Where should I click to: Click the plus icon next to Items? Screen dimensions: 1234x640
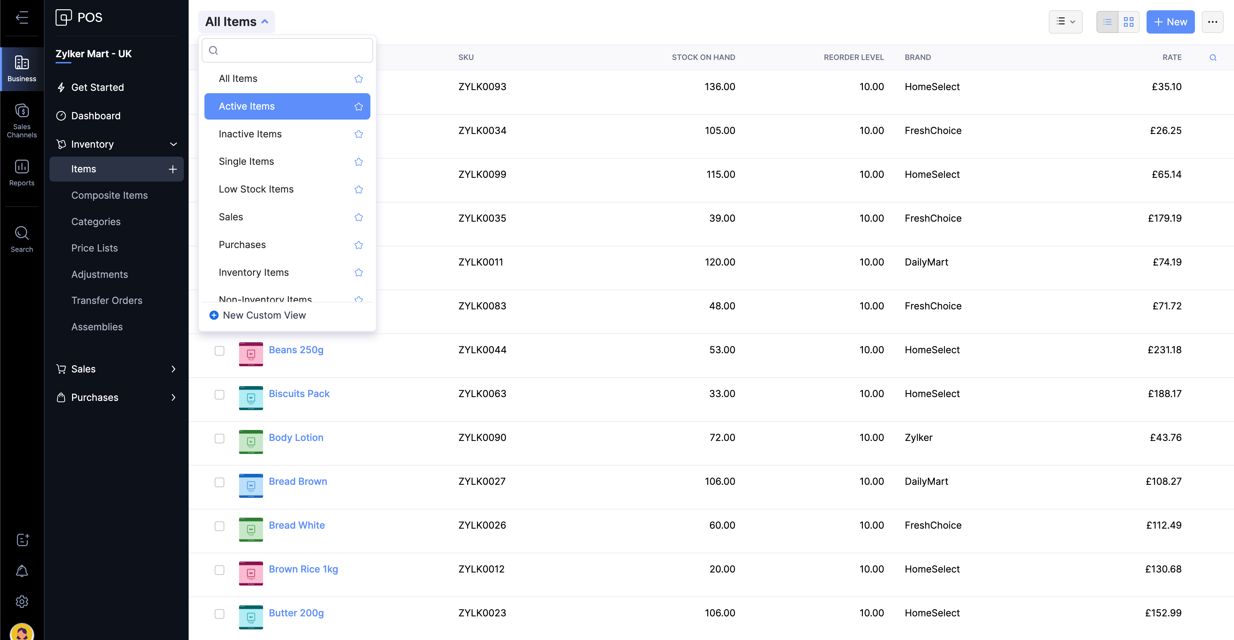tap(173, 169)
